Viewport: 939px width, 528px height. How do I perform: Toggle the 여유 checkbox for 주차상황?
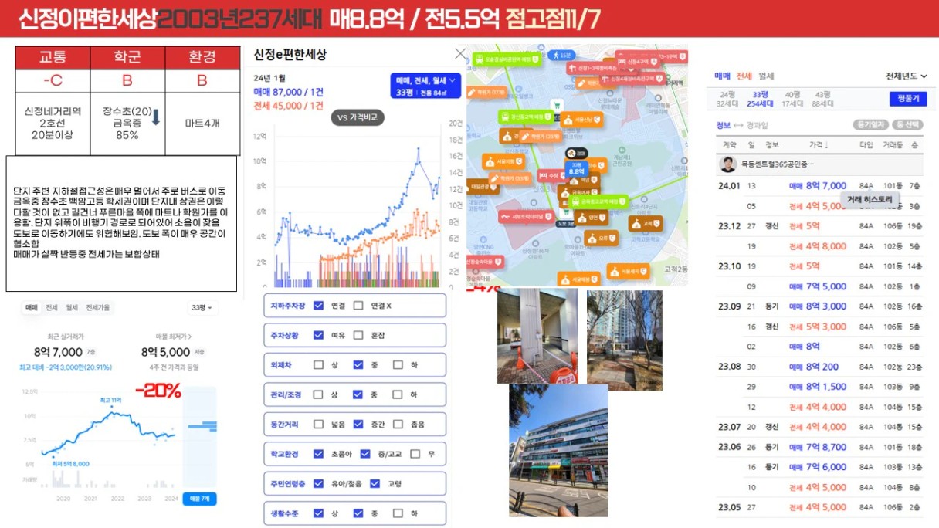[319, 335]
